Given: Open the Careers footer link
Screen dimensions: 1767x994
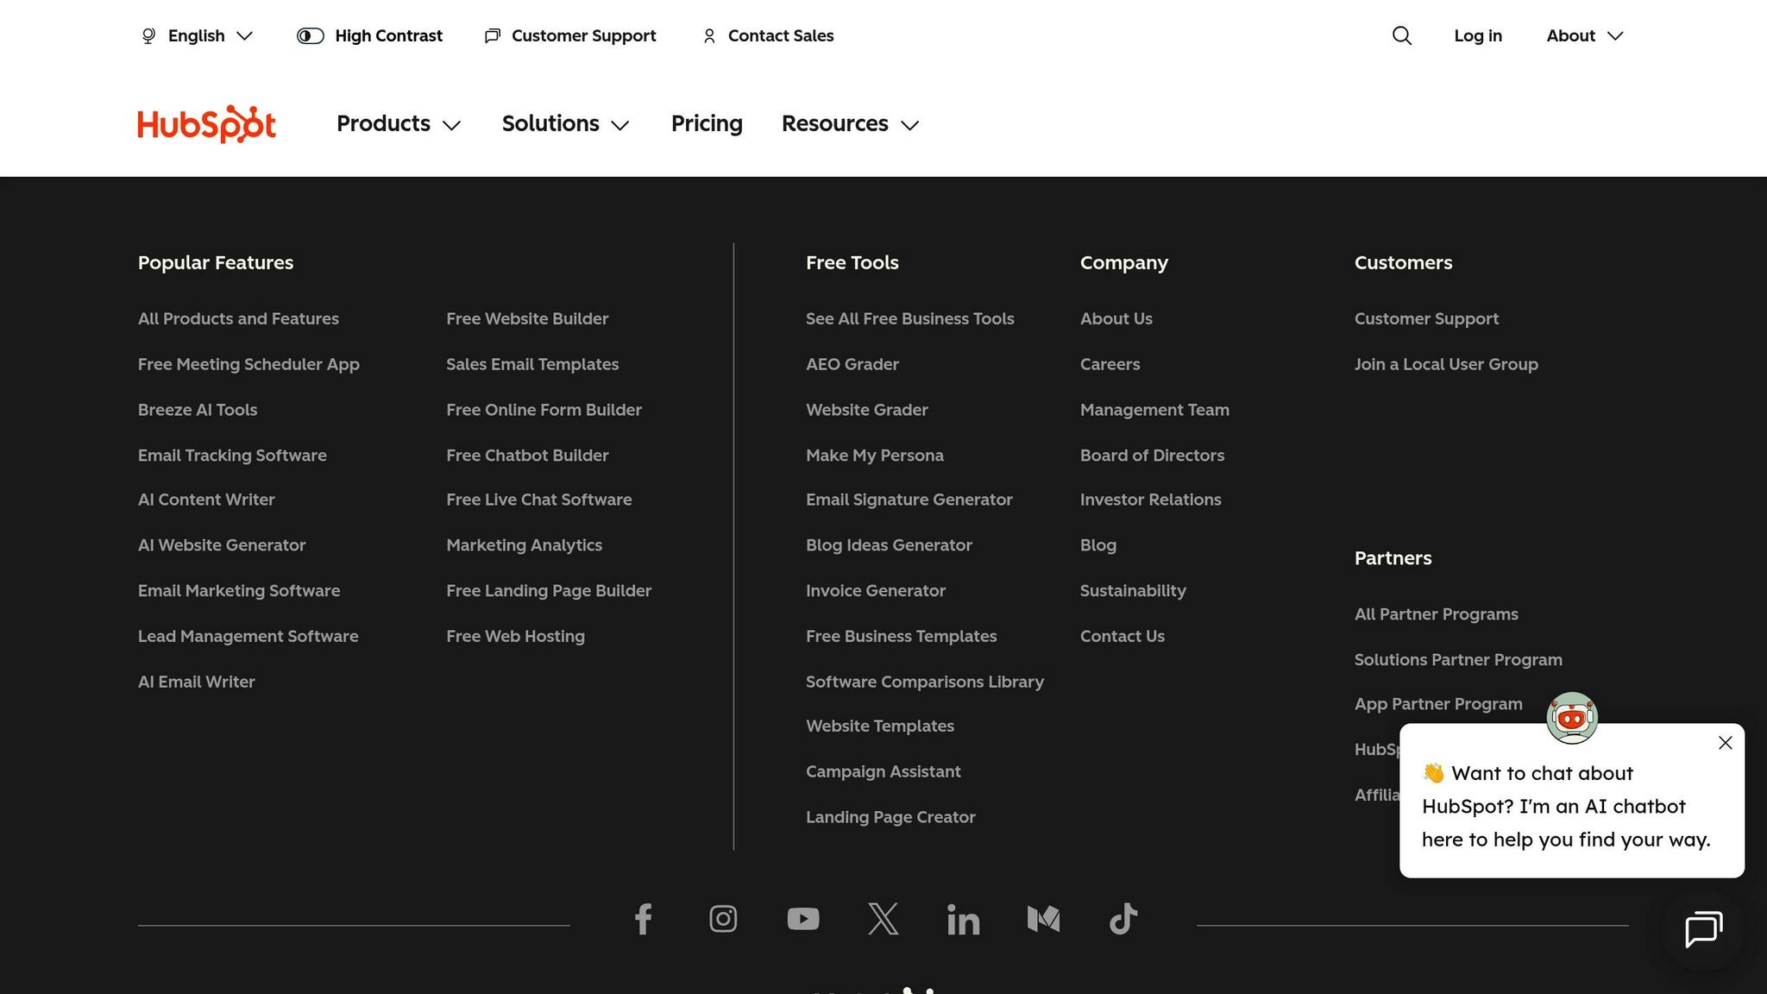Looking at the screenshot, I should click(x=1110, y=364).
